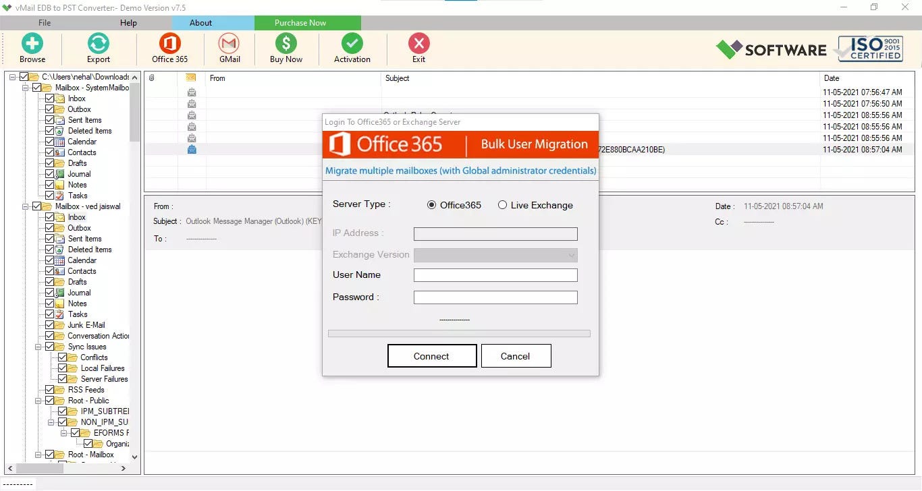This screenshot has width=922, height=491.
Task: Click the red Exit icon
Action: (x=419, y=44)
